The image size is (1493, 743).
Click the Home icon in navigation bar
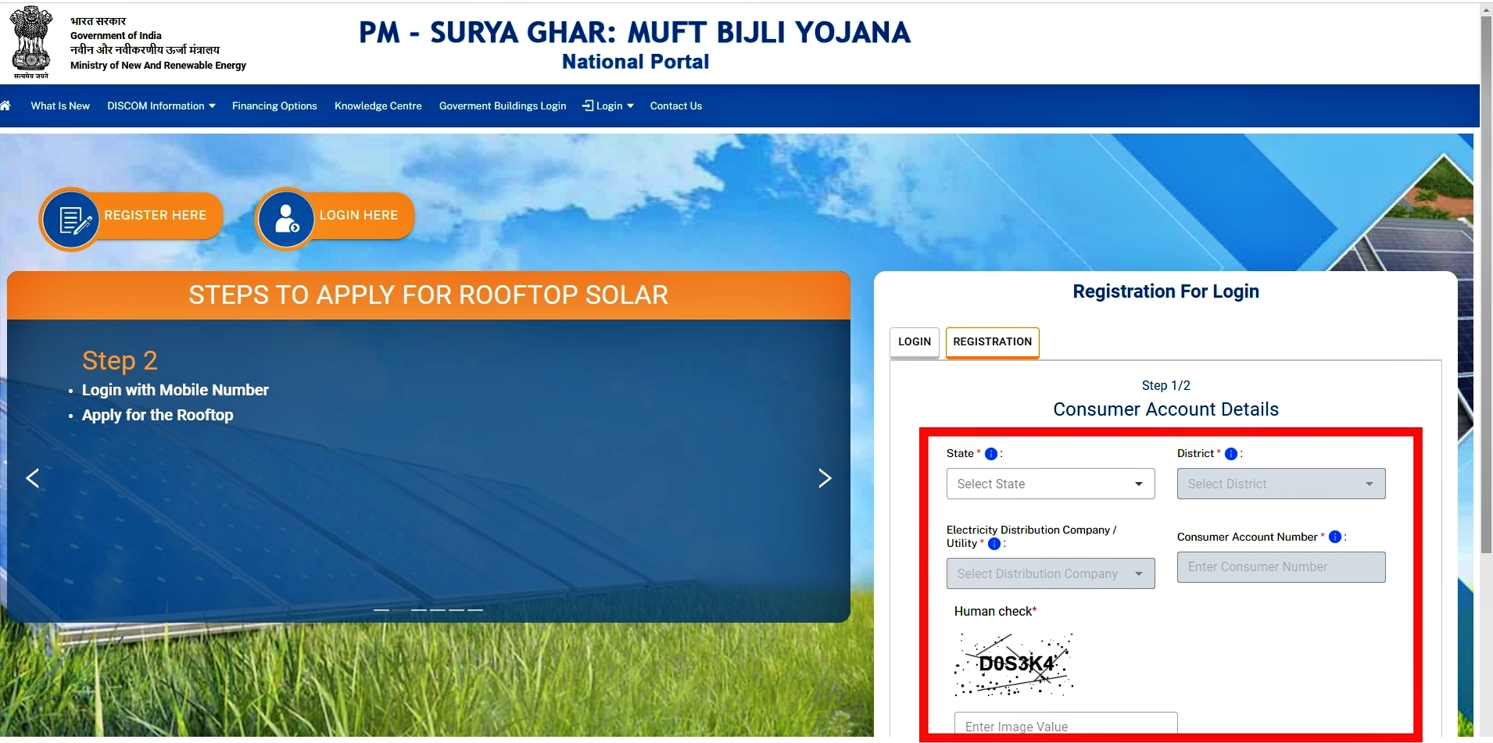pos(5,105)
